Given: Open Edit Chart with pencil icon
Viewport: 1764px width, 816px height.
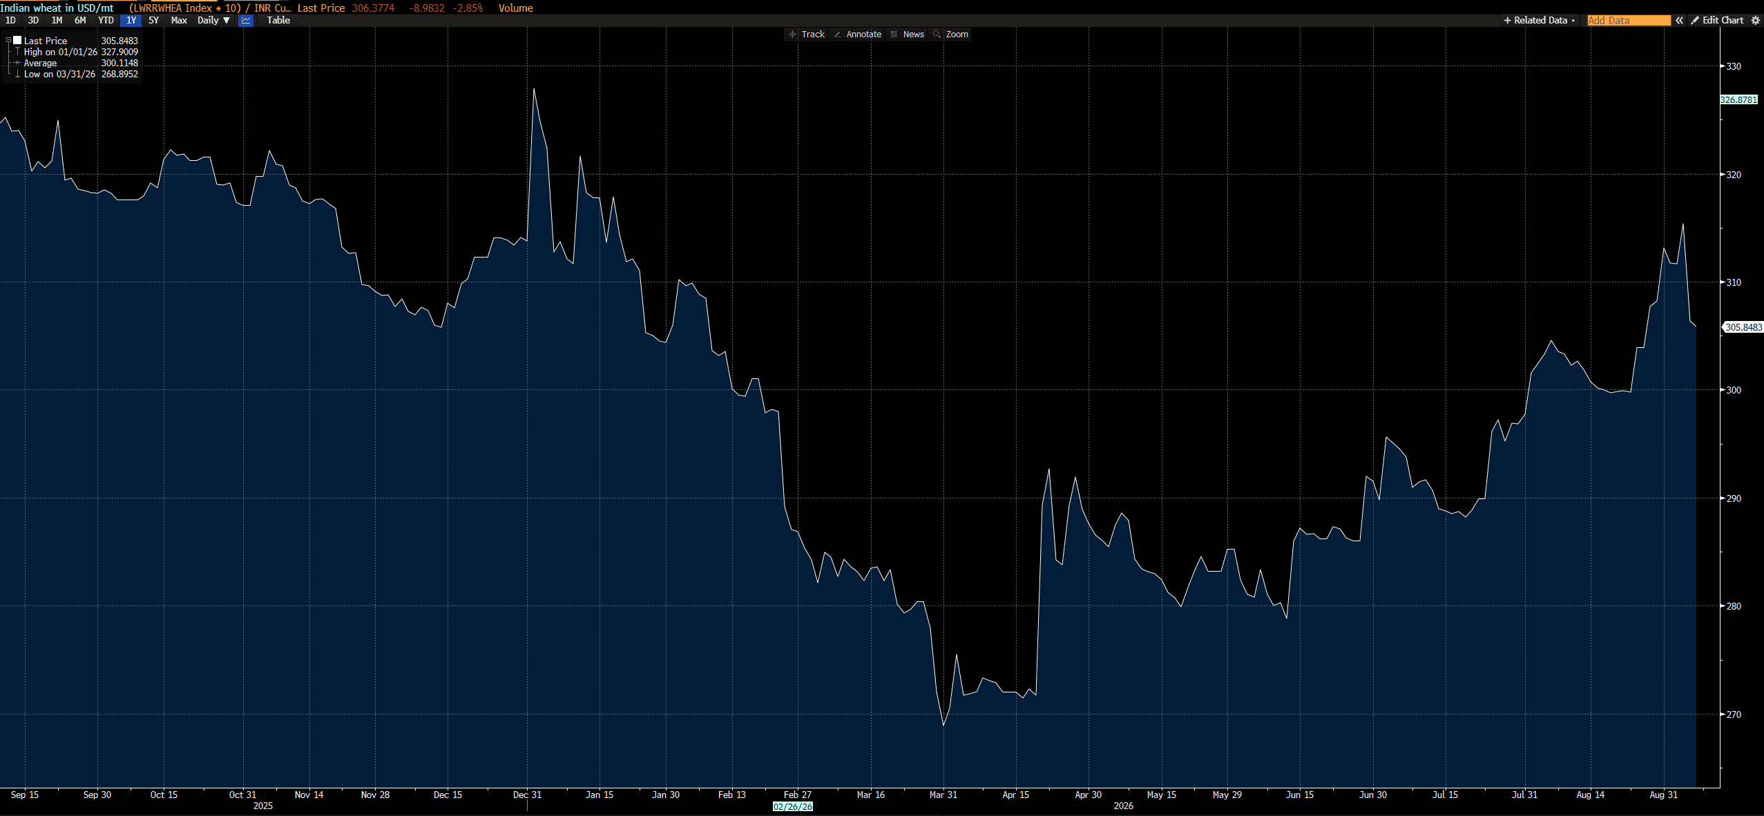Looking at the screenshot, I should (x=1718, y=21).
